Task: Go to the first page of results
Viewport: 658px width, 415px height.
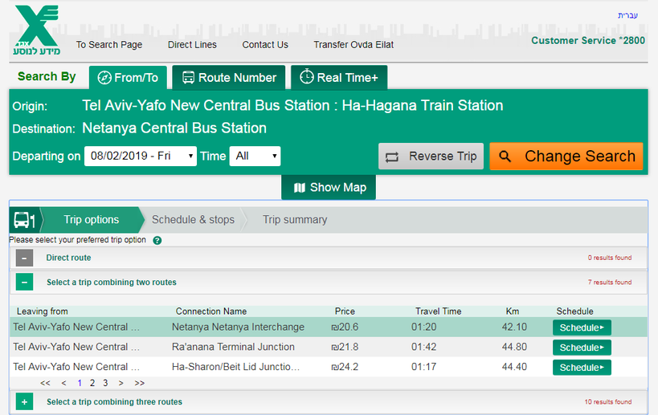Action: (x=45, y=383)
